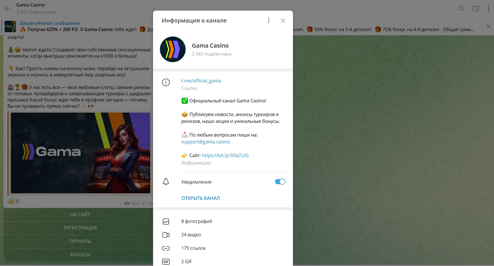The height and width of the screenshot is (266, 494).
Task: Click the link icon beside 179 ссылок
Action: tap(166, 248)
